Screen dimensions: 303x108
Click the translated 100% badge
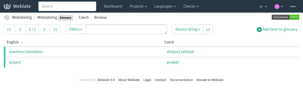(x=285, y=17)
